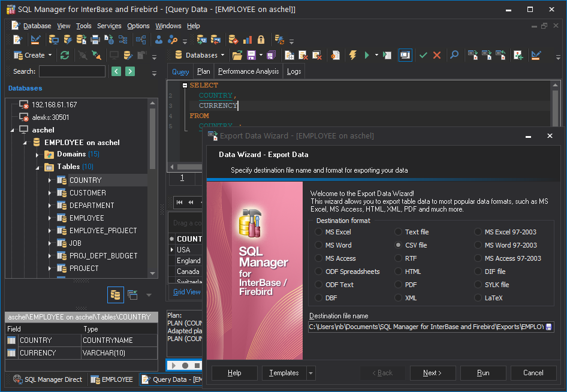Switch to the Performance Analysis tab

click(248, 71)
